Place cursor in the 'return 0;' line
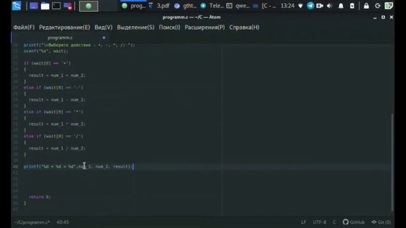The image size is (406, 228). (x=39, y=197)
